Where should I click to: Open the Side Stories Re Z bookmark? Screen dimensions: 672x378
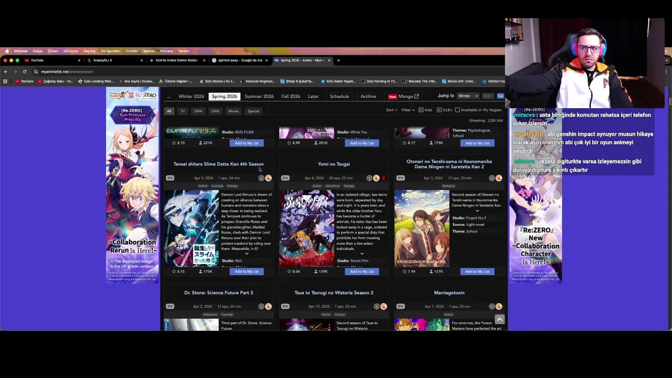pos(217,81)
